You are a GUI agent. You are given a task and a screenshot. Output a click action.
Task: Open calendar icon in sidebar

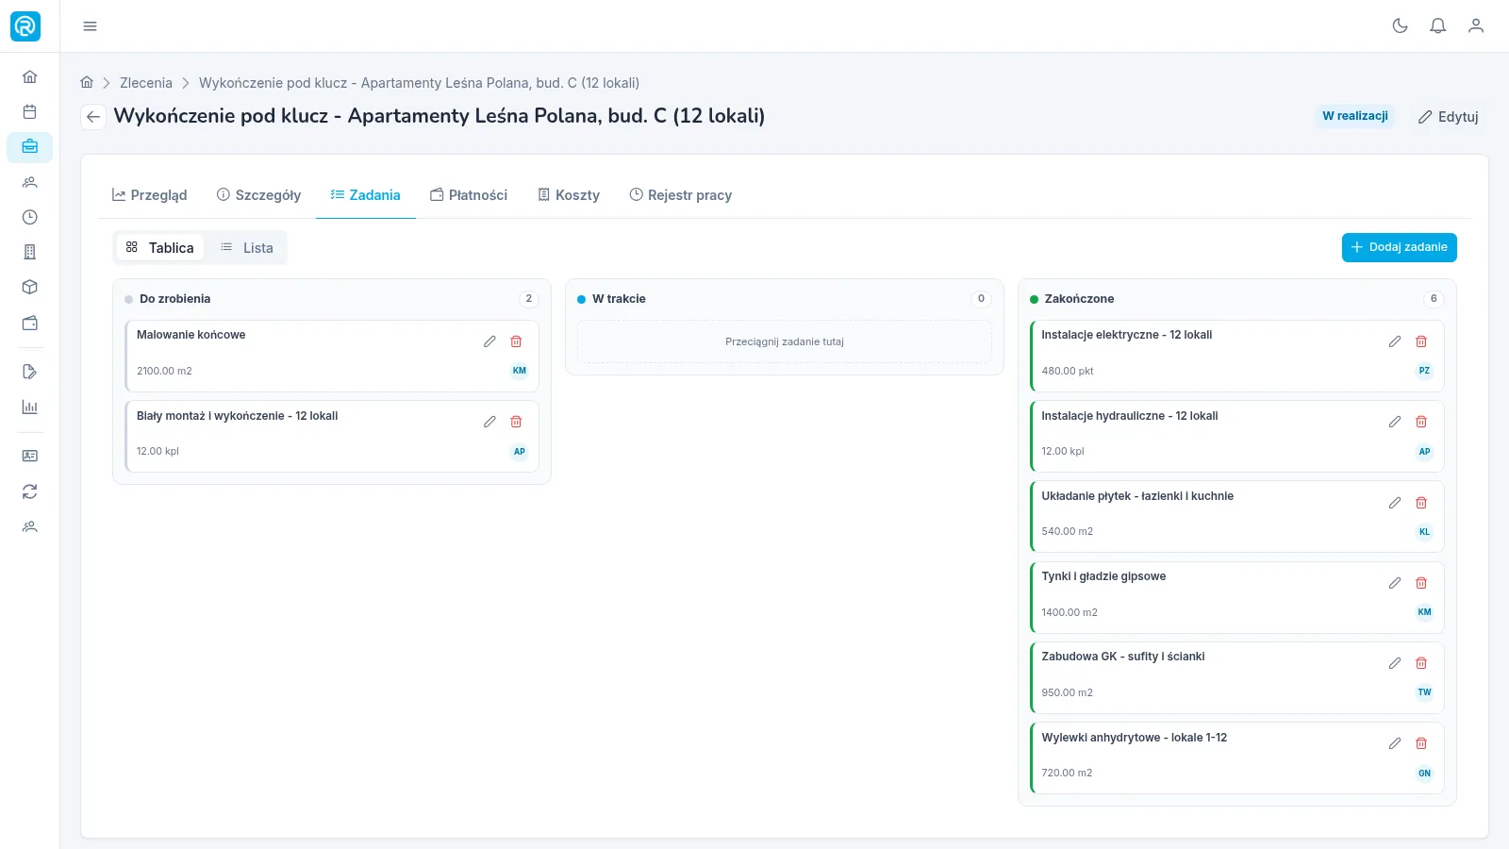coord(29,111)
